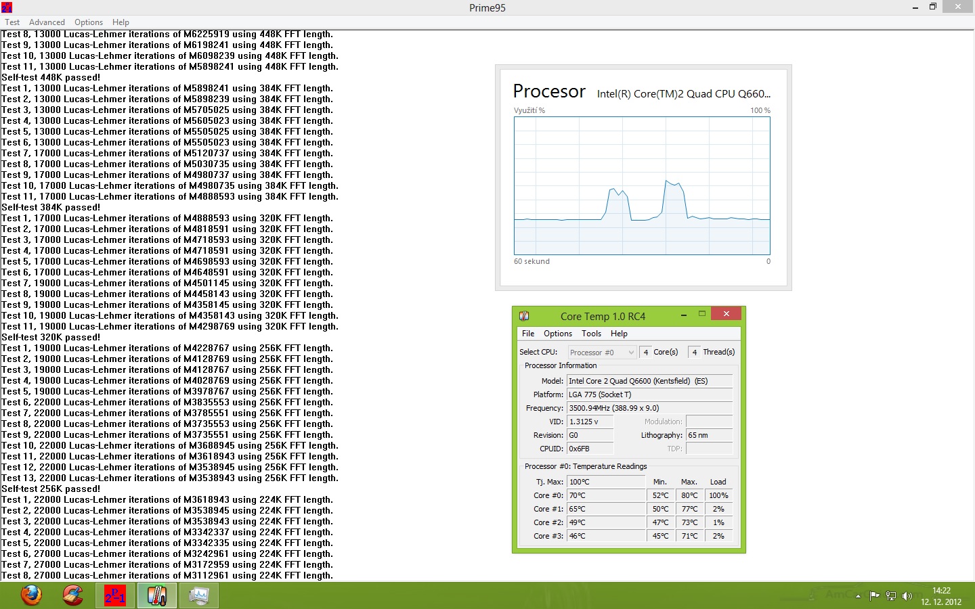The width and height of the screenshot is (975, 609).
Task: Minimize the Prime95 window
Action: point(915,7)
